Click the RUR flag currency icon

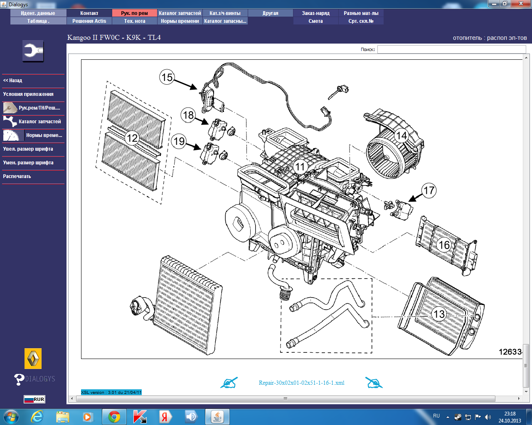[x=34, y=399]
